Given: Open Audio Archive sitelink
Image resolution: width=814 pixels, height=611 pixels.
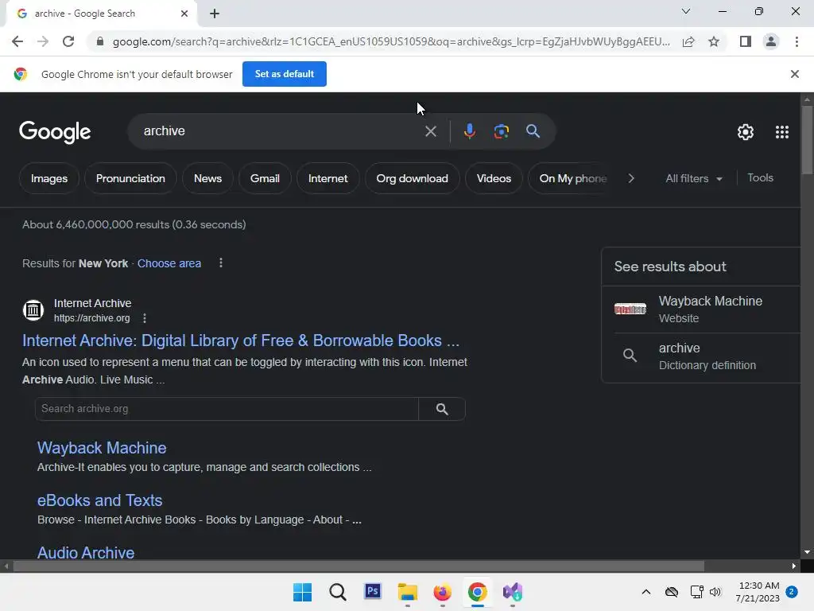Looking at the screenshot, I should point(86,552).
